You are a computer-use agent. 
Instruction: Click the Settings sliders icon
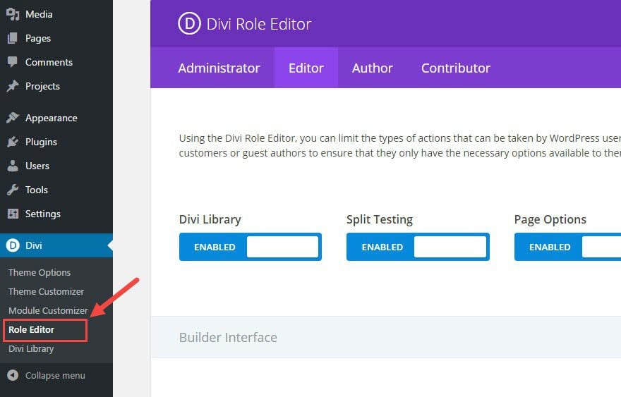tap(13, 214)
